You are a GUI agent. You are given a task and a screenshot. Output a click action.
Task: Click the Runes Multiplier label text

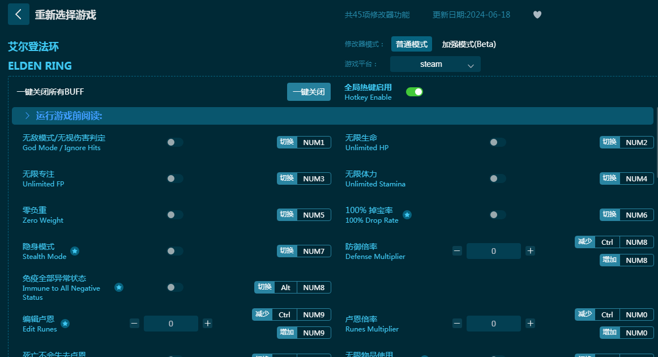[x=372, y=329]
